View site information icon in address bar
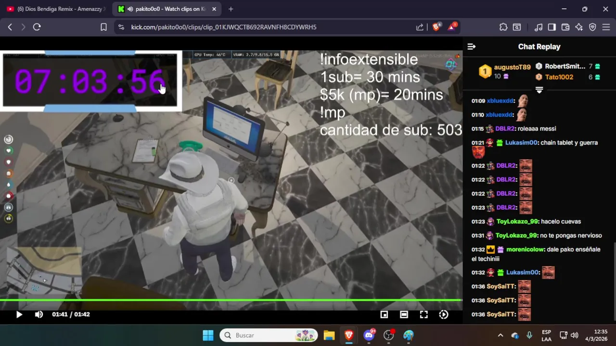The image size is (616, 346). pos(121,27)
